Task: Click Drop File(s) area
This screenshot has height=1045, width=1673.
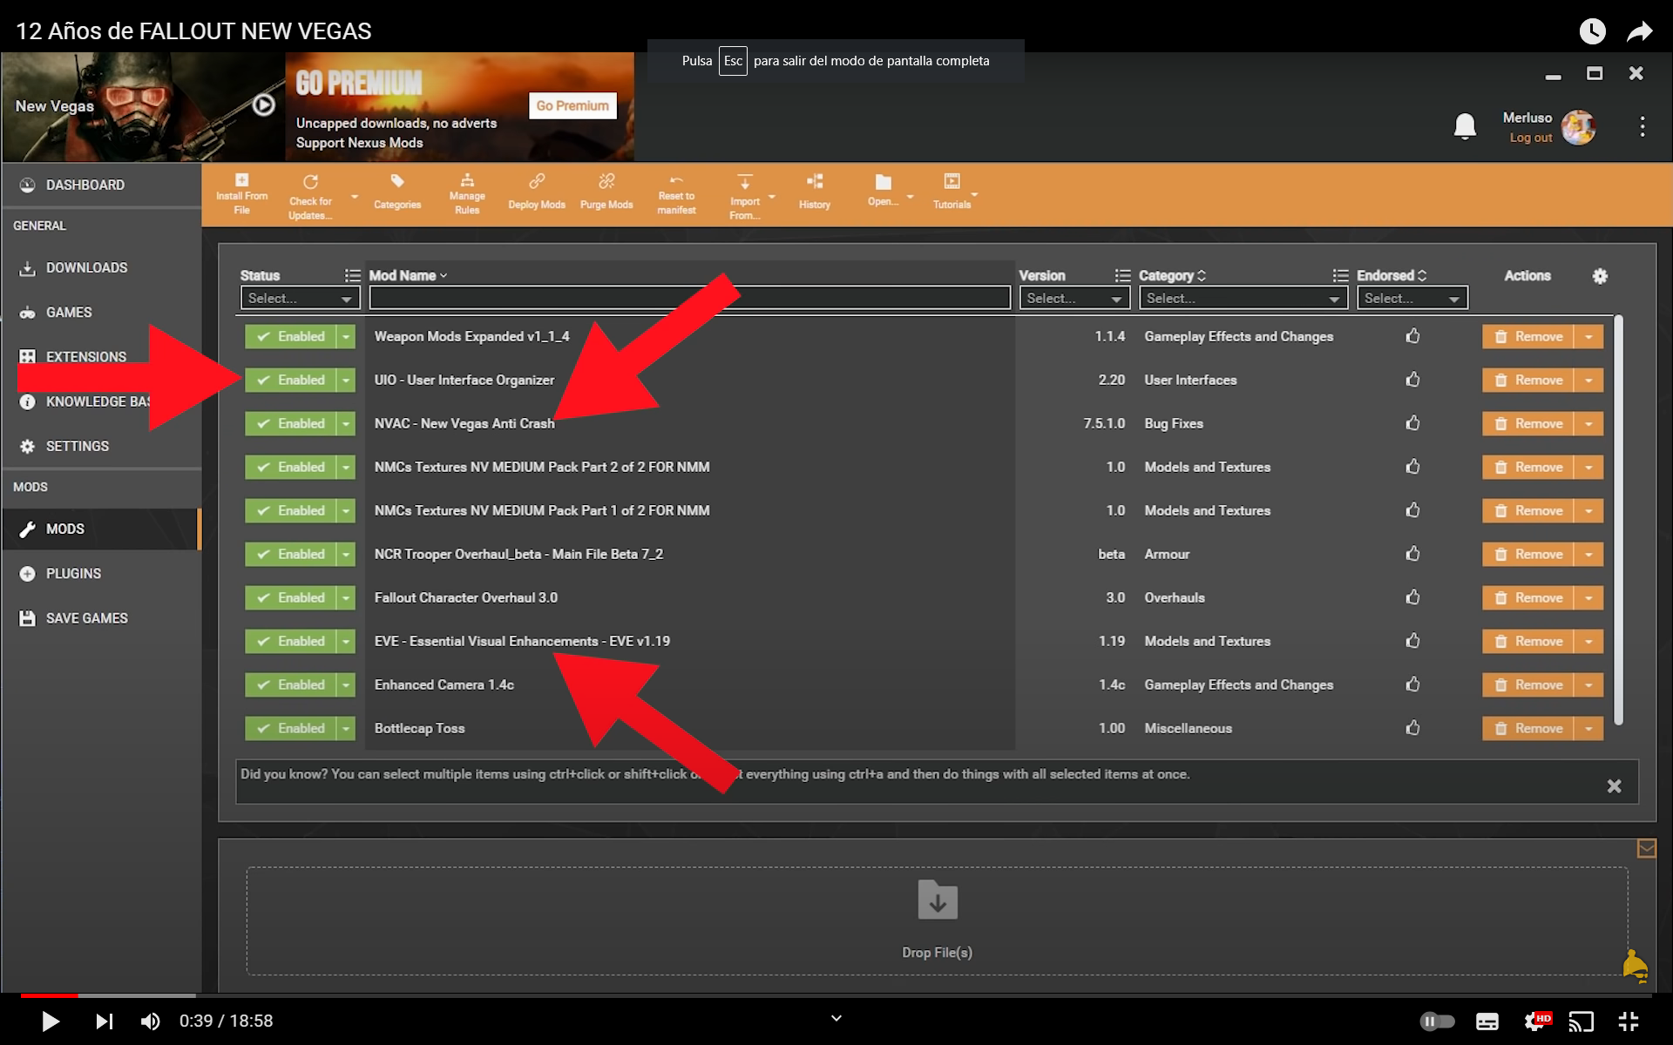Action: [x=937, y=920]
